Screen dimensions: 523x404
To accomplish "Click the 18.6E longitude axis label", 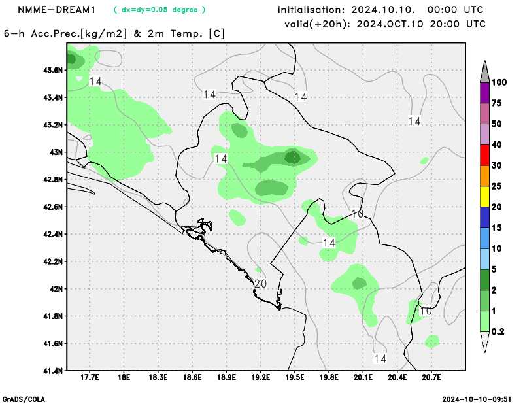I will 192,377.
